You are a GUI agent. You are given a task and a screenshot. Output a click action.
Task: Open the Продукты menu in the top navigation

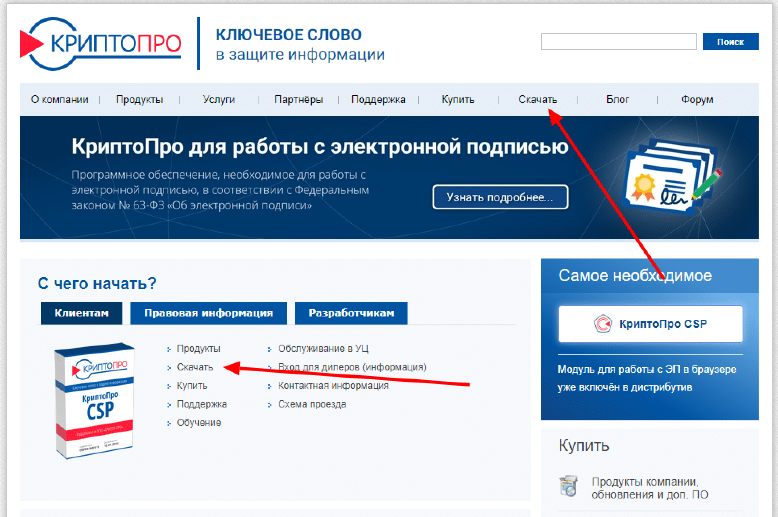tap(139, 99)
